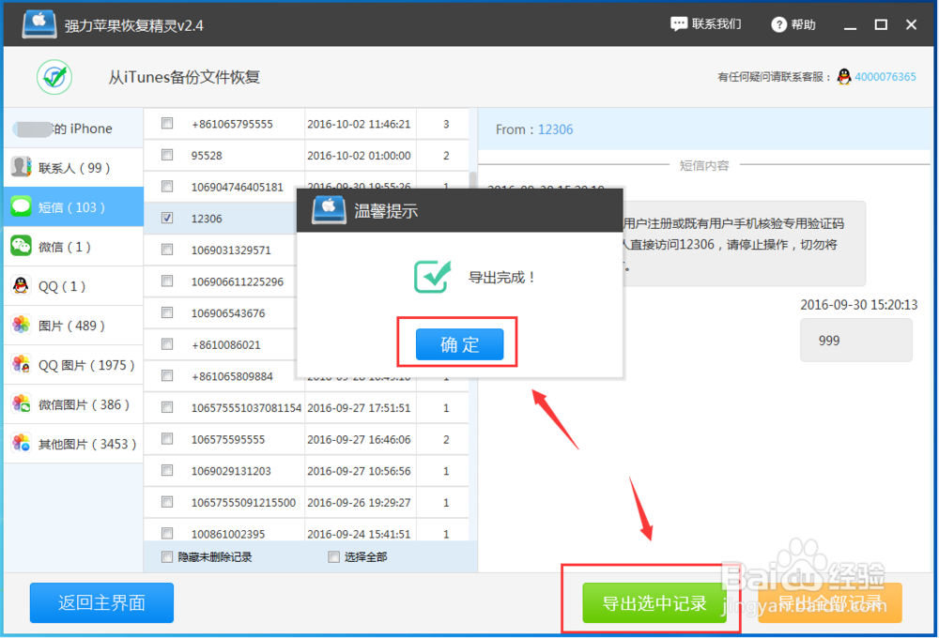Check the box for +861065795555
Screen dimensions: 939x638
(167, 123)
